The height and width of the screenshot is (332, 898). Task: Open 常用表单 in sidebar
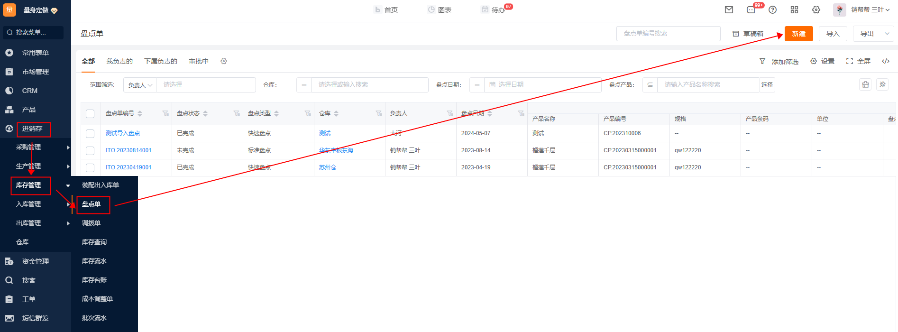(x=36, y=53)
